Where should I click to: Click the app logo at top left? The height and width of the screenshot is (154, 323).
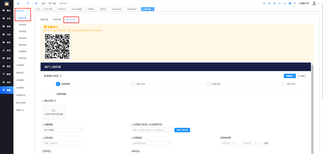[7, 3]
